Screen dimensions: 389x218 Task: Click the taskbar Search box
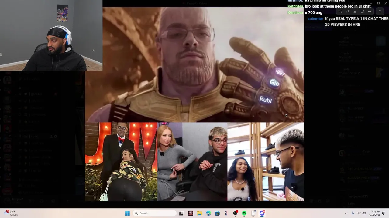point(154,213)
